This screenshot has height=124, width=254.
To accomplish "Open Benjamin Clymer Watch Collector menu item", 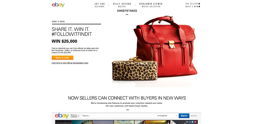I will point(151,5).
